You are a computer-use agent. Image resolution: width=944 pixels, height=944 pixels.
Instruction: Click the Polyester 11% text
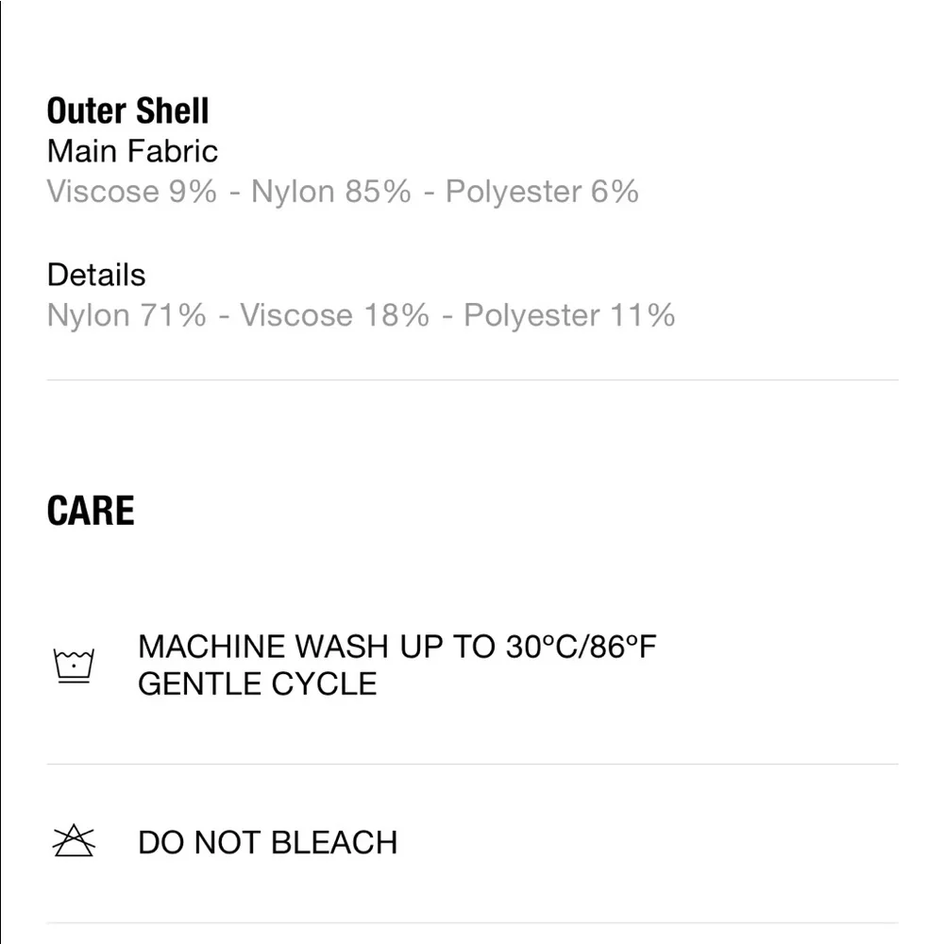pos(569,315)
